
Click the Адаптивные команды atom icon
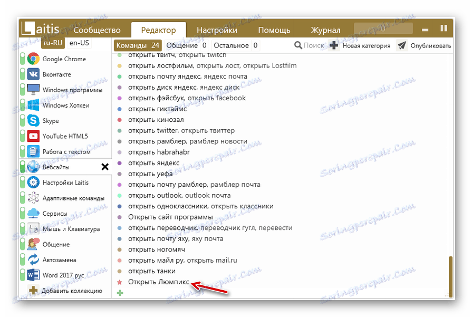point(33,198)
